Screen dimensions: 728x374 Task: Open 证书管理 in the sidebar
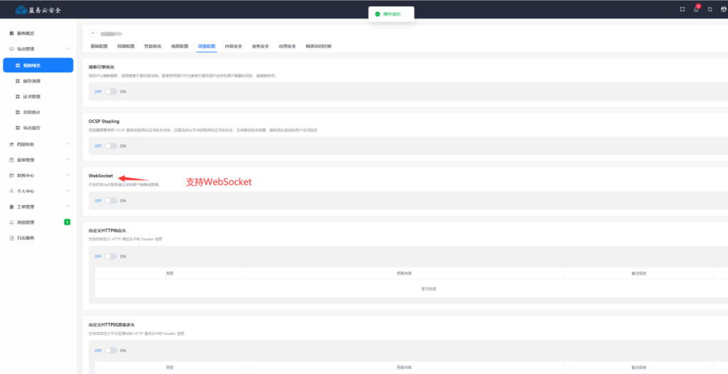pos(32,97)
